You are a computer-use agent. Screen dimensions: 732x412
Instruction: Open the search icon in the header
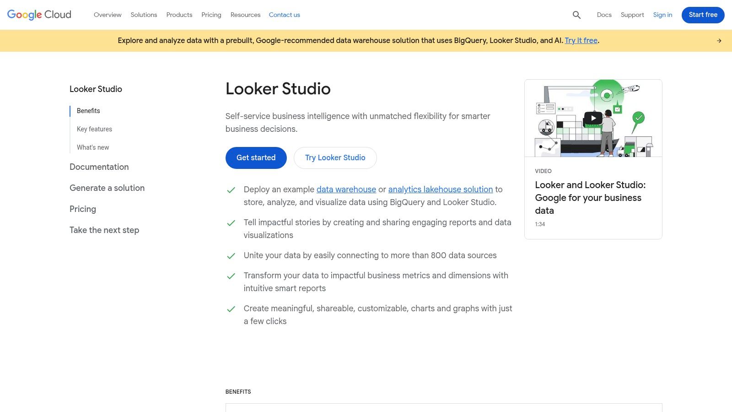pos(576,15)
